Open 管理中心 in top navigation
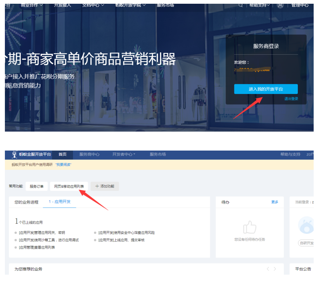This screenshot has width=324, height=281. (300, 5)
